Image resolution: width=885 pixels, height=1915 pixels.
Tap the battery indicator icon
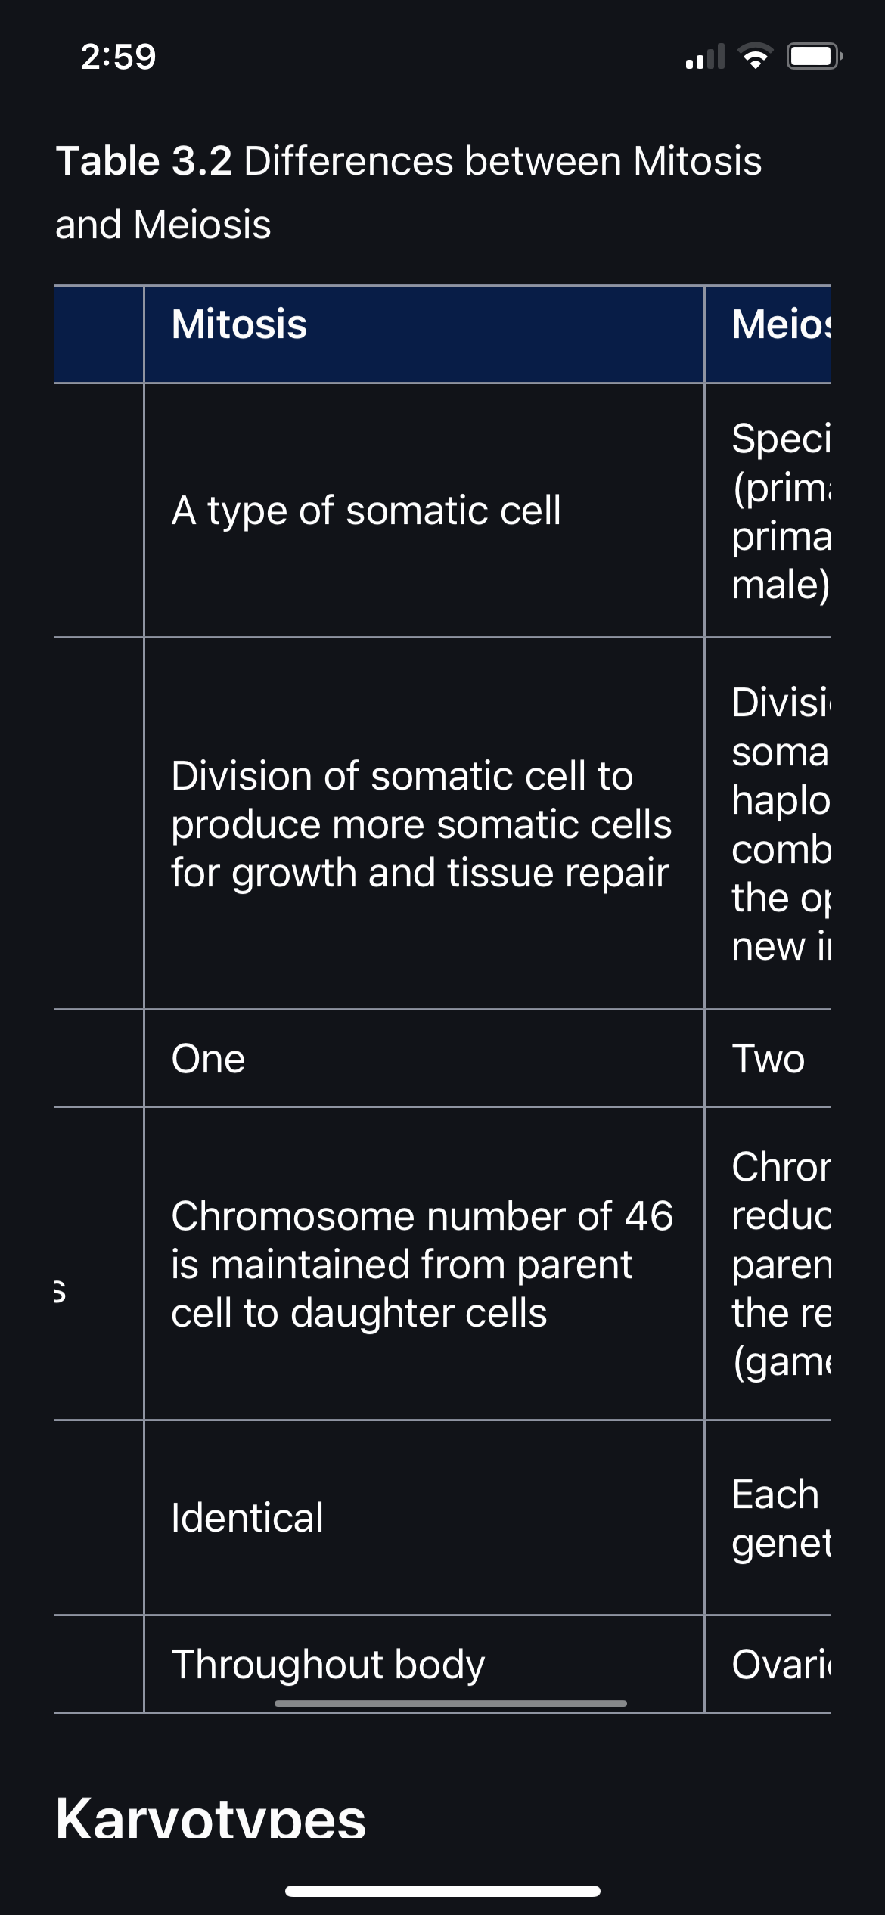tap(815, 57)
